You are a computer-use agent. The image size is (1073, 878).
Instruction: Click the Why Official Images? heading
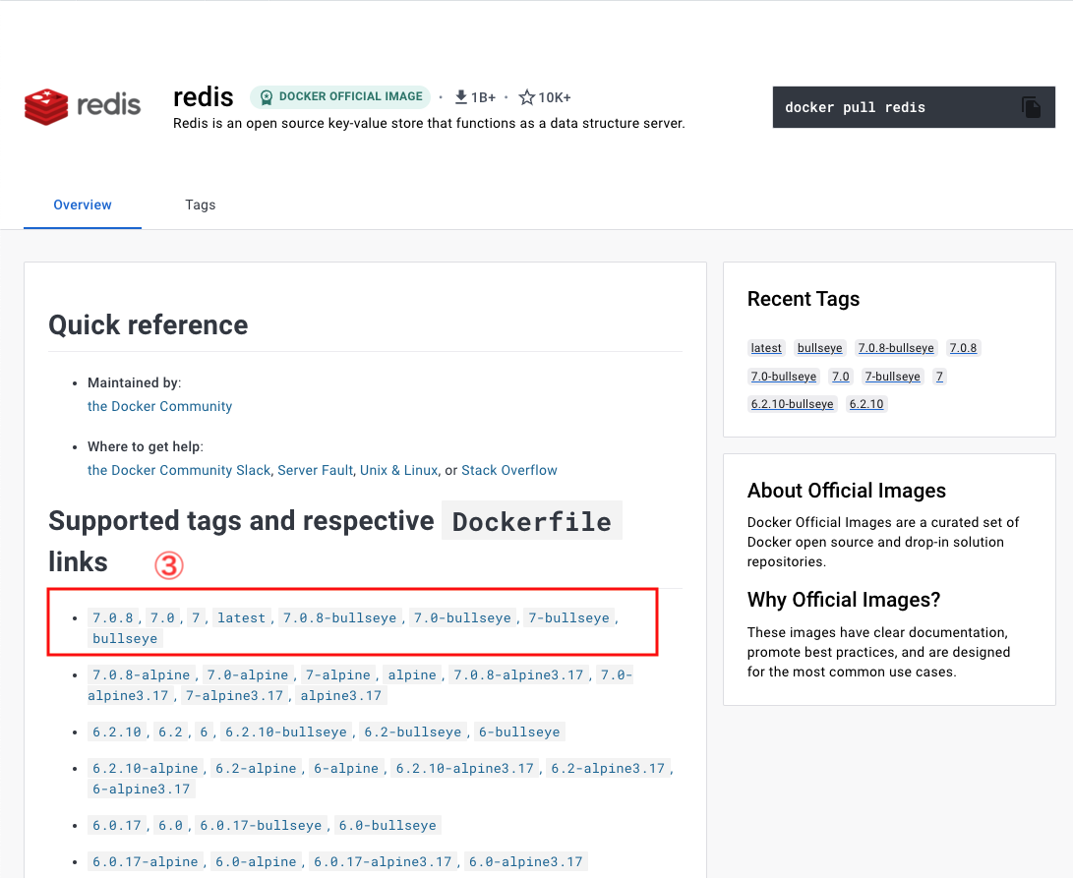tap(844, 600)
